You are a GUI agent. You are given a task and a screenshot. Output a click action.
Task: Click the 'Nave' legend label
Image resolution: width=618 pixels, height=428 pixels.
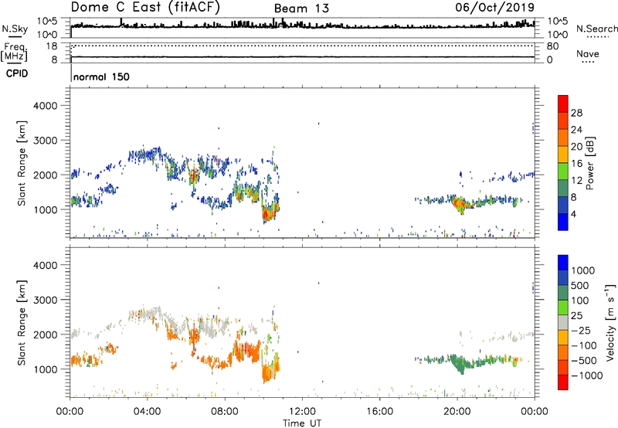point(588,54)
